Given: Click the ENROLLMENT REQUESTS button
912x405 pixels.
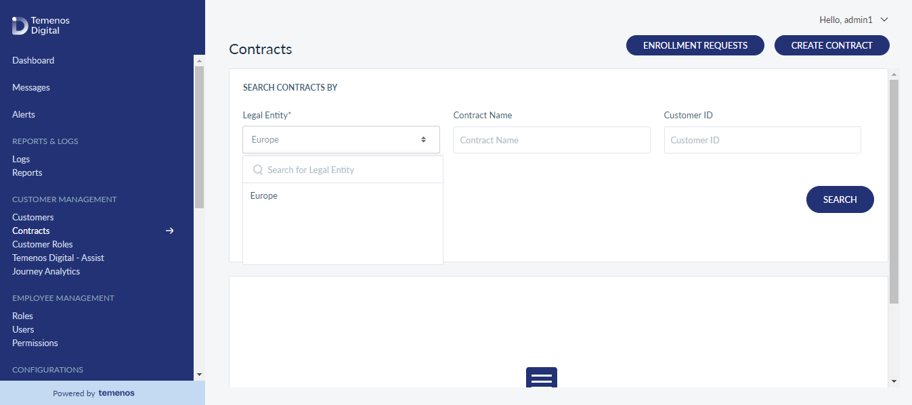Looking at the screenshot, I should click(695, 45).
